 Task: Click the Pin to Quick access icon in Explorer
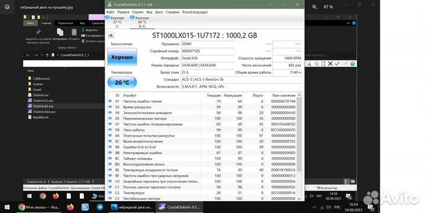[38, 32]
